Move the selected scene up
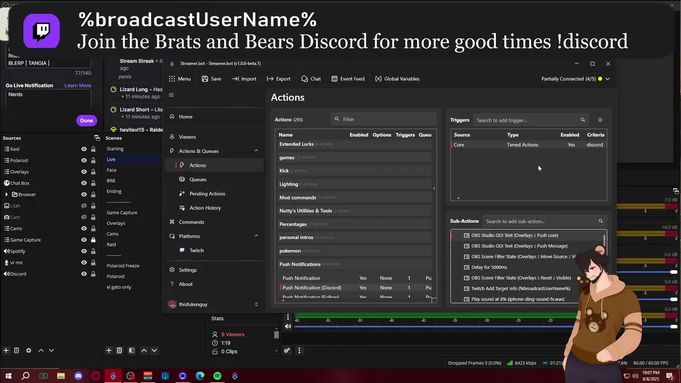Viewport: 681px width, 383px height. point(144,351)
